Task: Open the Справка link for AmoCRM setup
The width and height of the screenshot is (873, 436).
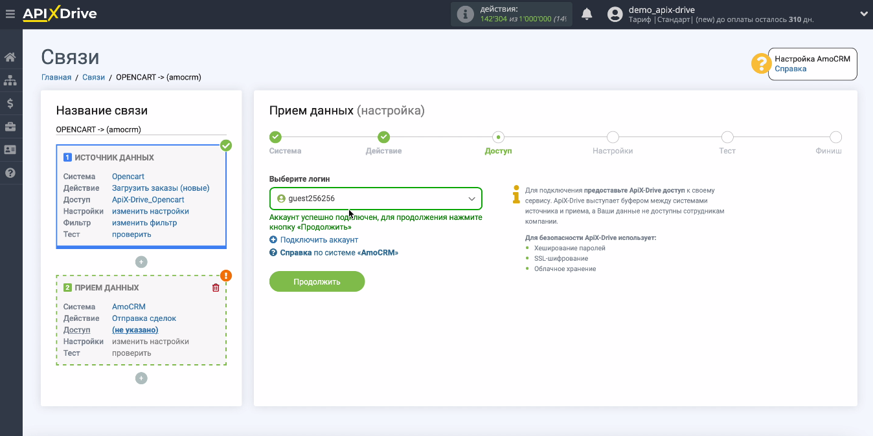Action: click(x=790, y=69)
